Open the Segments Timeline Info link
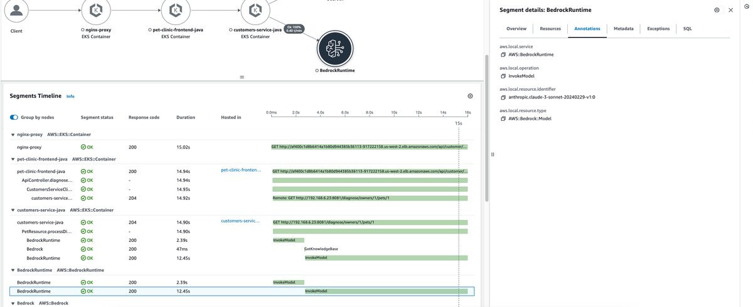753x307 pixels. pos(70,96)
